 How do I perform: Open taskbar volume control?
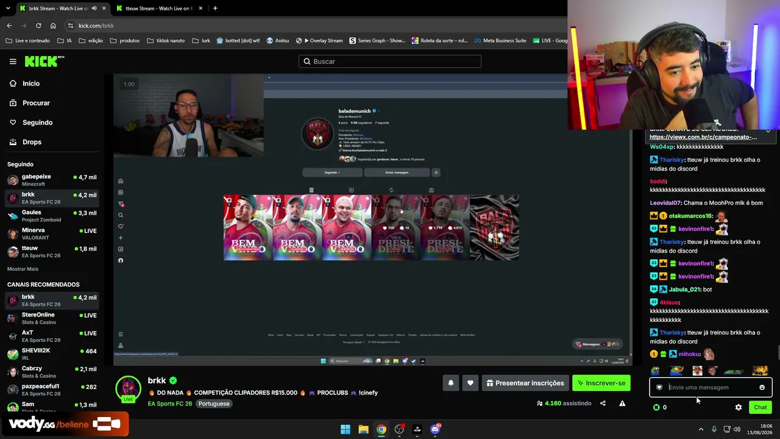click(737, 429)
